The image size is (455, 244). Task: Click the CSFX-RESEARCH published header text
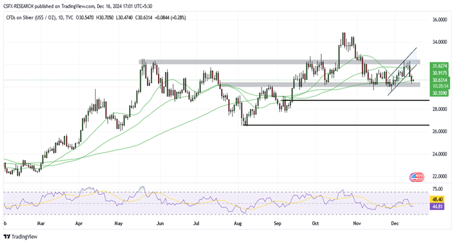pos(78,6)
